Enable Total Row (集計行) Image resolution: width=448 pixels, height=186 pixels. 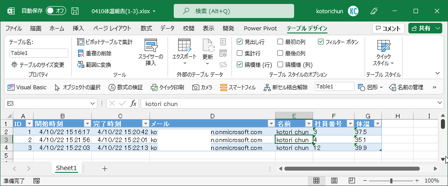[x=240, y=53]
